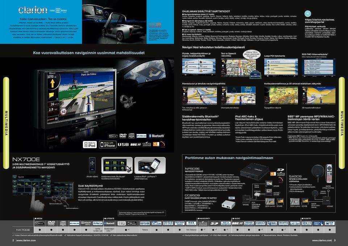Click the concept car photo in the header
The image size is (348, 246).
114,22
